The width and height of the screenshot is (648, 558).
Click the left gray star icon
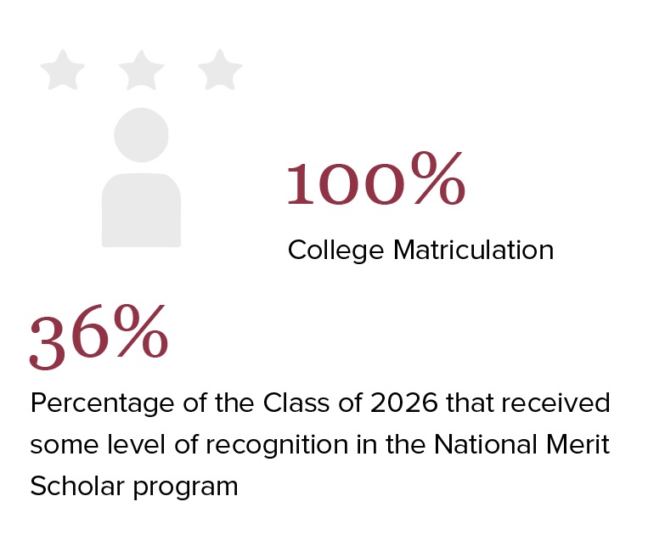62,70
